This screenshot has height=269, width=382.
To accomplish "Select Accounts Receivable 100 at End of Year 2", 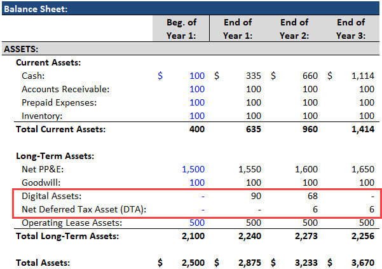I will coord(310,89).
